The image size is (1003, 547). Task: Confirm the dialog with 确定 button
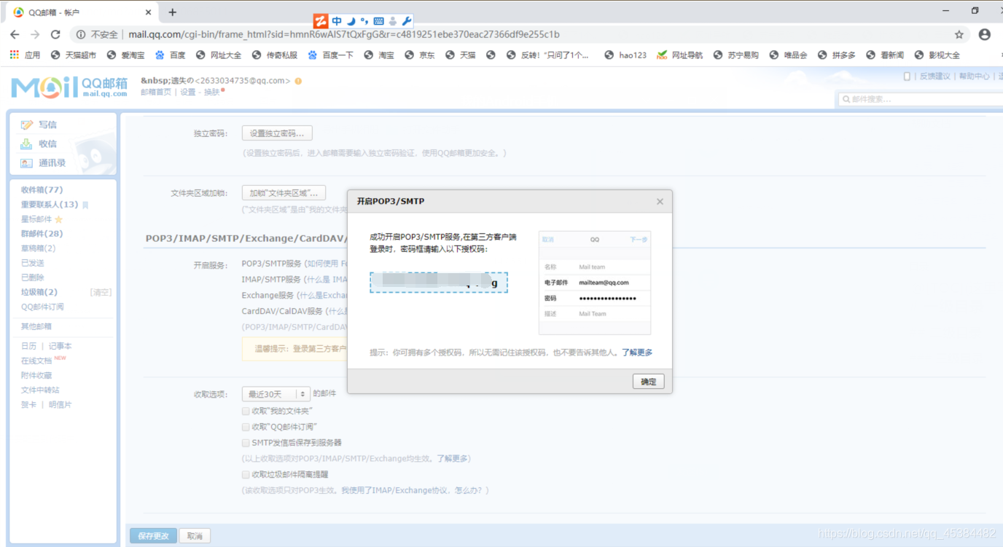(648, 382)
